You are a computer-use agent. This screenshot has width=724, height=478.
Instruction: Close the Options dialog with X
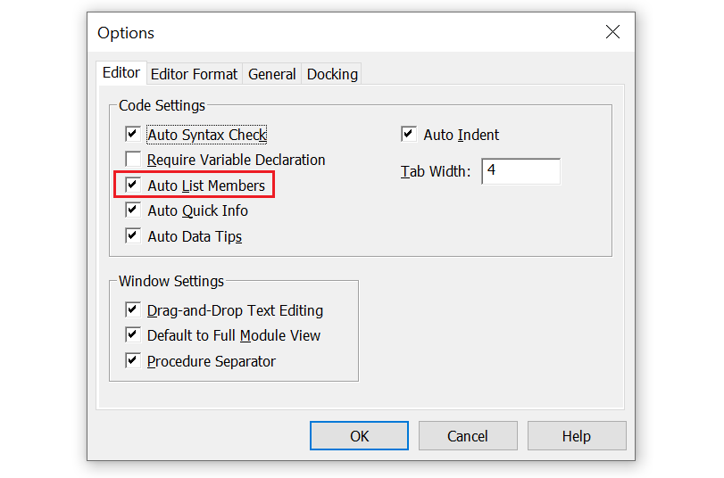[x=612, y=32]
